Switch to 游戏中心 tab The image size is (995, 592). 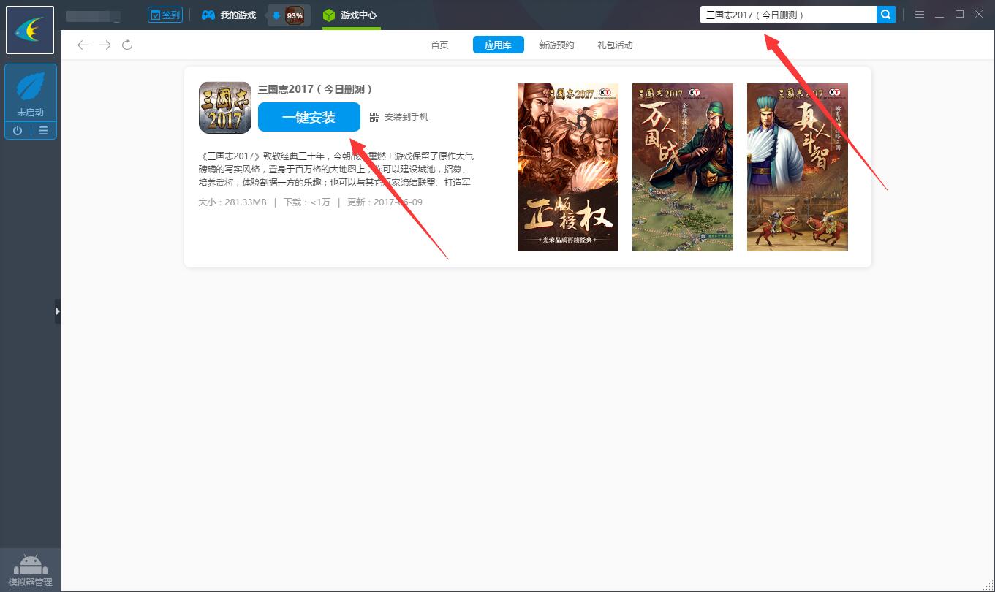tap(350, 15)
